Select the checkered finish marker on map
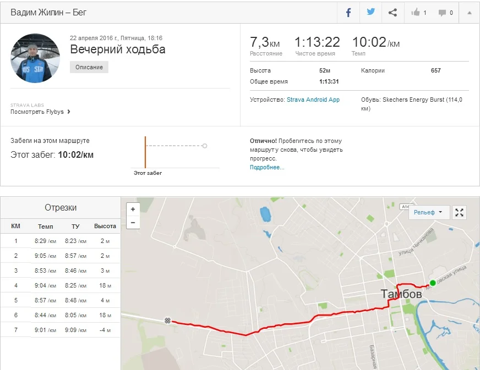Screen dimensions: 480x370 tap(167, 321)
